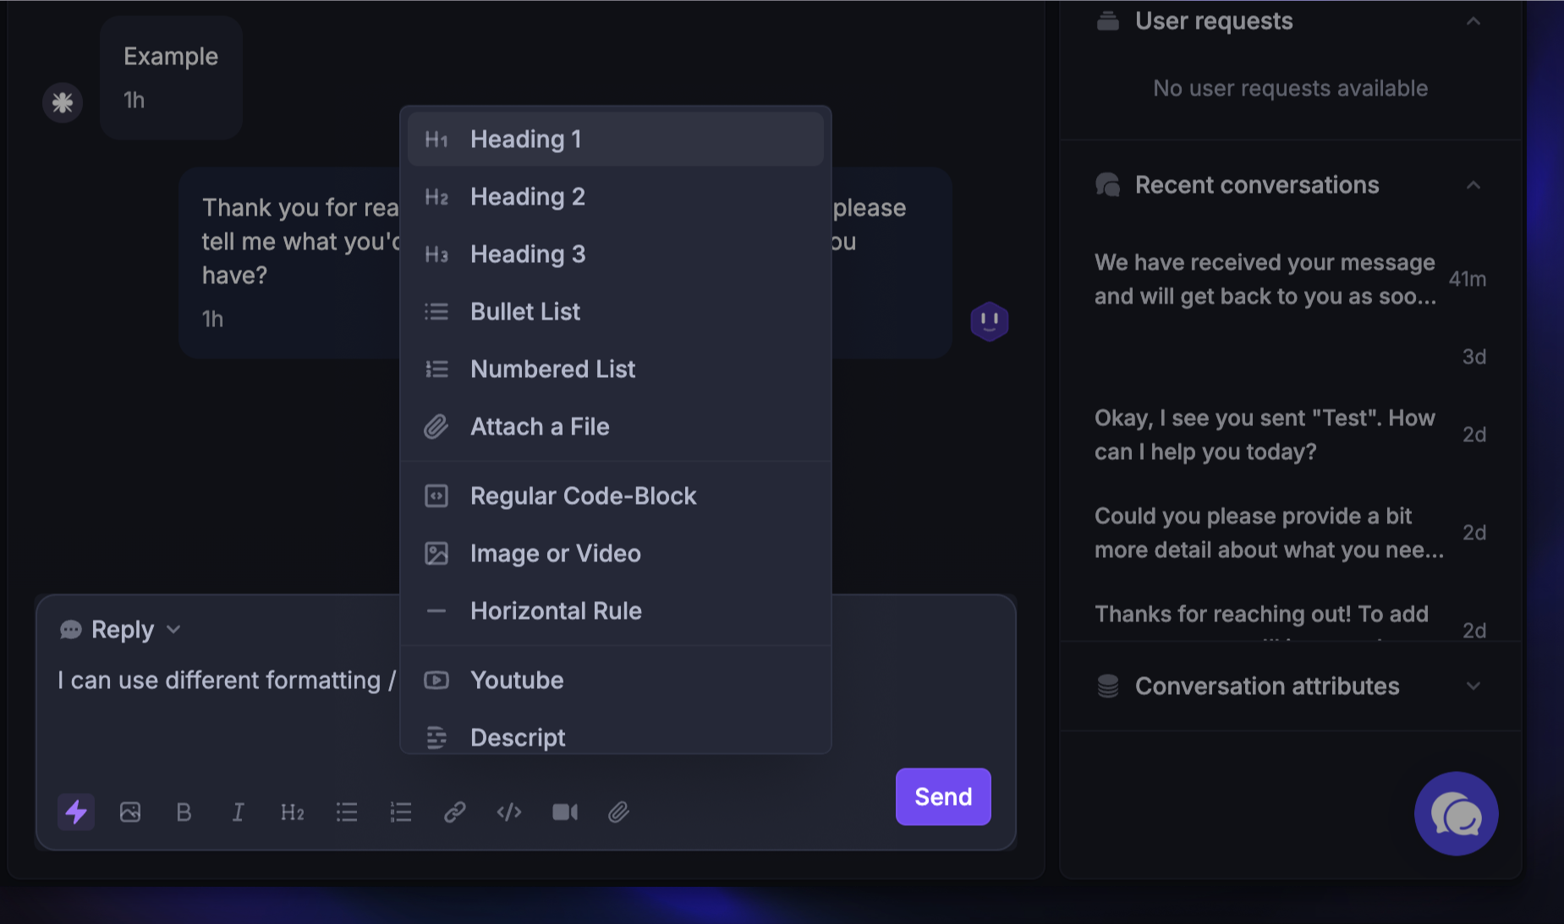Click the numbered list toolbar icon

coord(401,812)
